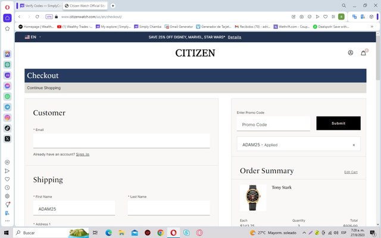Select Citizen Watch Official Site tab
Viewport: 381px width, 238px height.
(85, 5)
